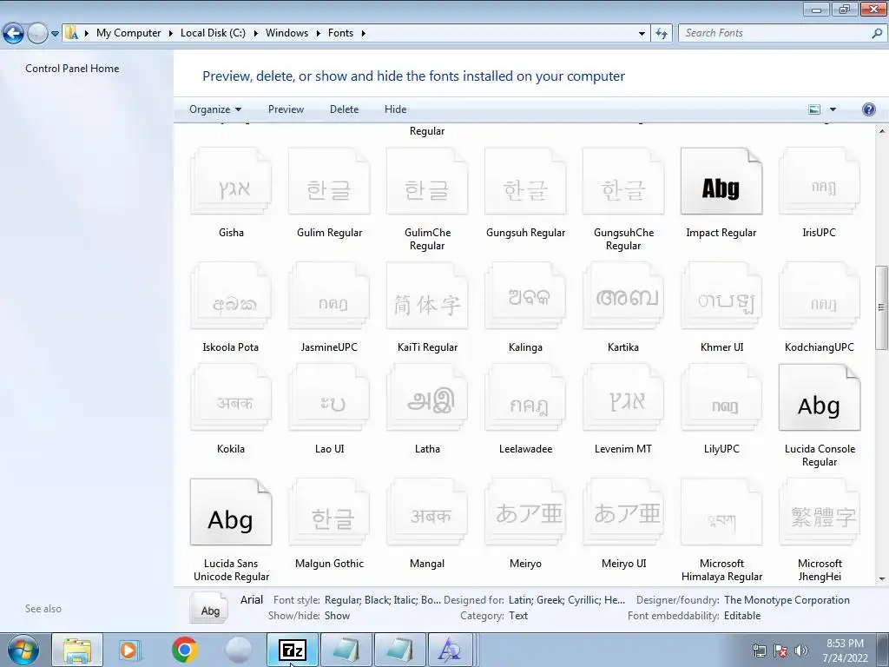Select the Lucida Console Regular font icon
Screen dimensions: 889x667
[x=820, y=397]
